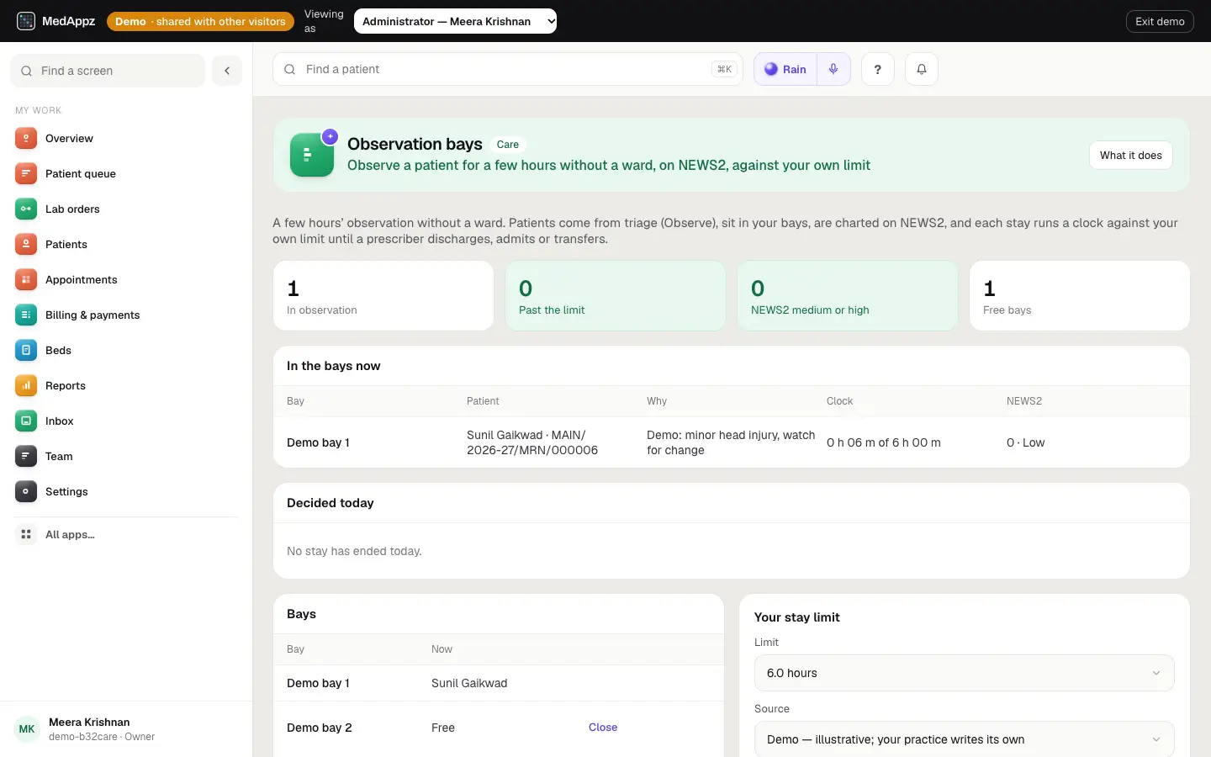Open Reports sidebar icon

click(26, 385)
